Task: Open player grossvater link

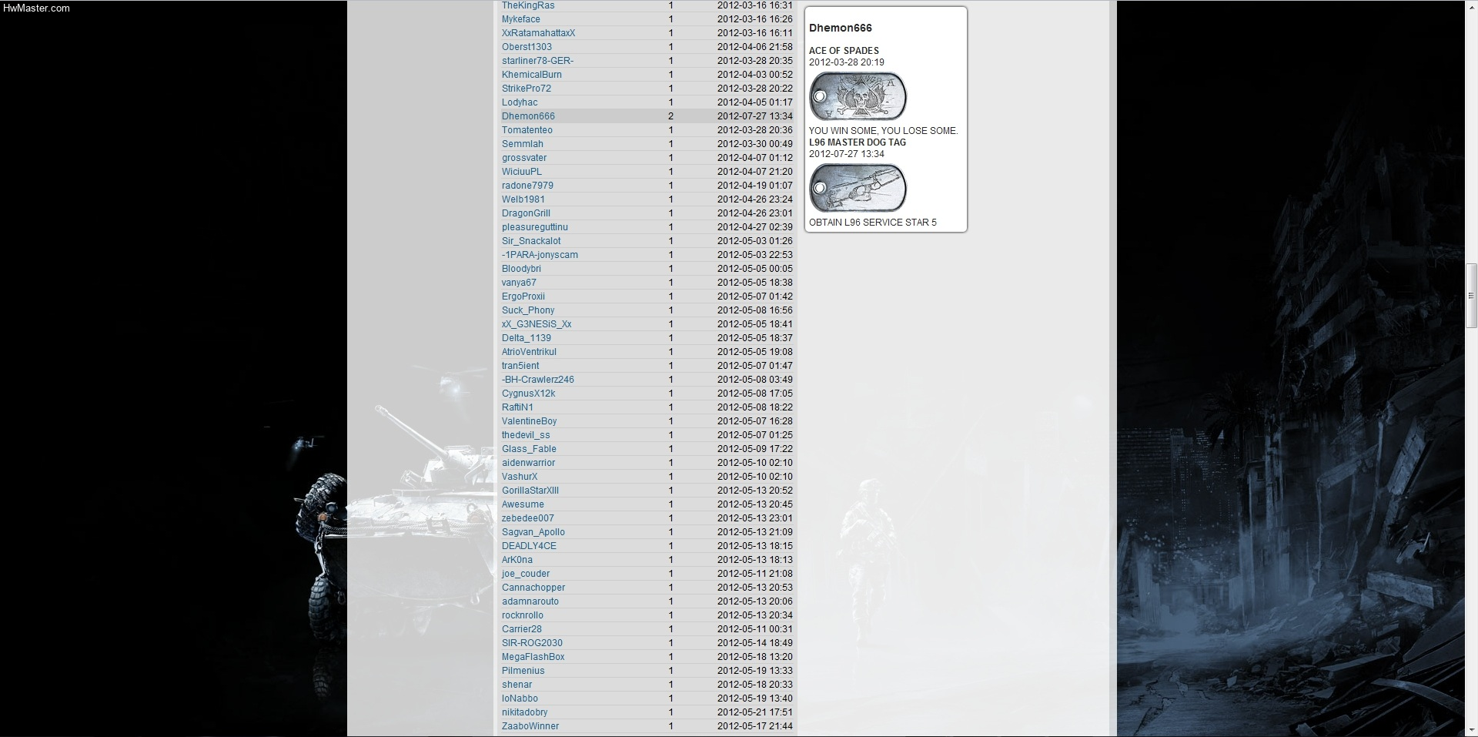Action: click(524, 158)
